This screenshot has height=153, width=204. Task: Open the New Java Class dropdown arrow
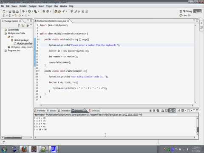pyautogui.click(x=51, y=11)
